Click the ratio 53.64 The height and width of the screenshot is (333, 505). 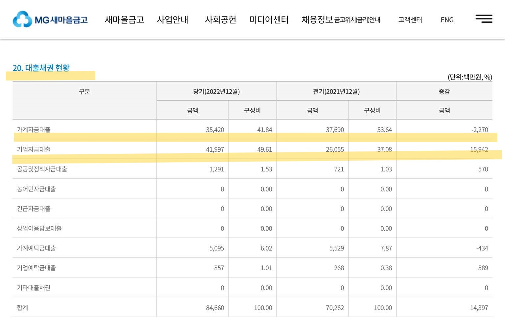[385, 130]
